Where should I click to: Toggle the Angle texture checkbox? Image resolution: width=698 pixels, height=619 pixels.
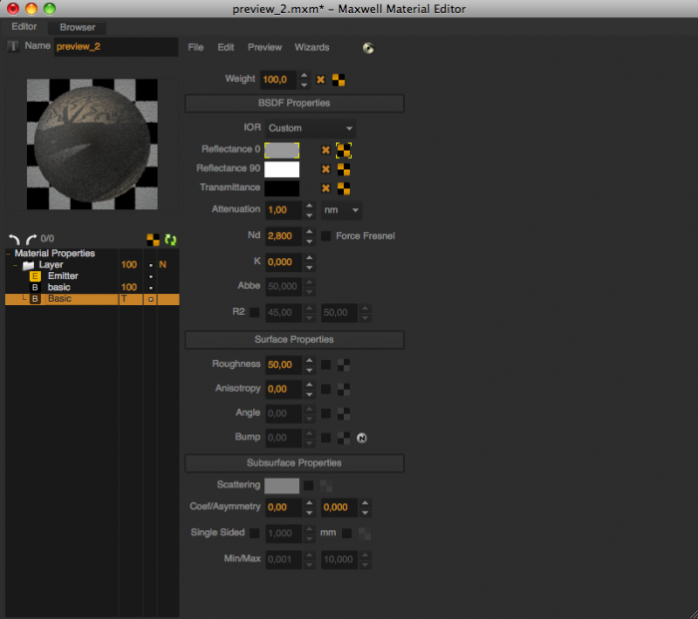click(326, 414)
